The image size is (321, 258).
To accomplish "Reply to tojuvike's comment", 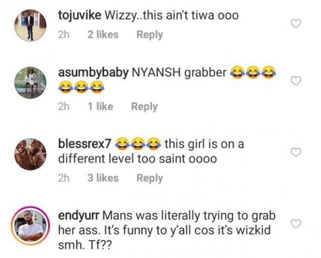I will (149, 35).
